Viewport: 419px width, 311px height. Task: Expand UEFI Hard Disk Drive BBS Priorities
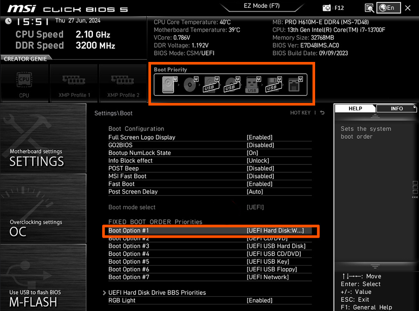(157, 293)
